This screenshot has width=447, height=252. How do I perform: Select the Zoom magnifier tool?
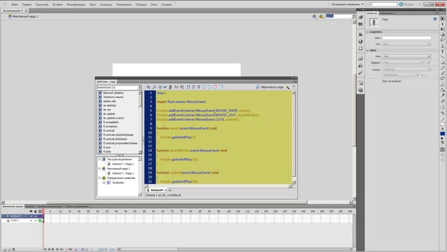(x=442, y=113)
